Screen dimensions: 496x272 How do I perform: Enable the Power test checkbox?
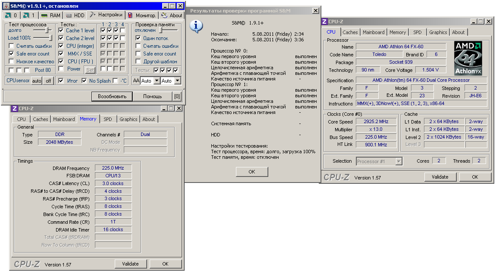click(x=61, y=69)
